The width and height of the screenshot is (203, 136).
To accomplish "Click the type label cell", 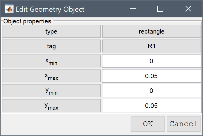I will 51,31.
